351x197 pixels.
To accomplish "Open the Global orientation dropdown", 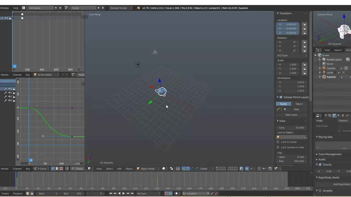I will [x=206, y=169].
